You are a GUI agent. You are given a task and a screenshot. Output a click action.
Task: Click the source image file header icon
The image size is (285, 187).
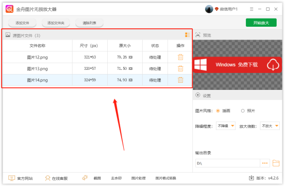click(x=8, y=35)
